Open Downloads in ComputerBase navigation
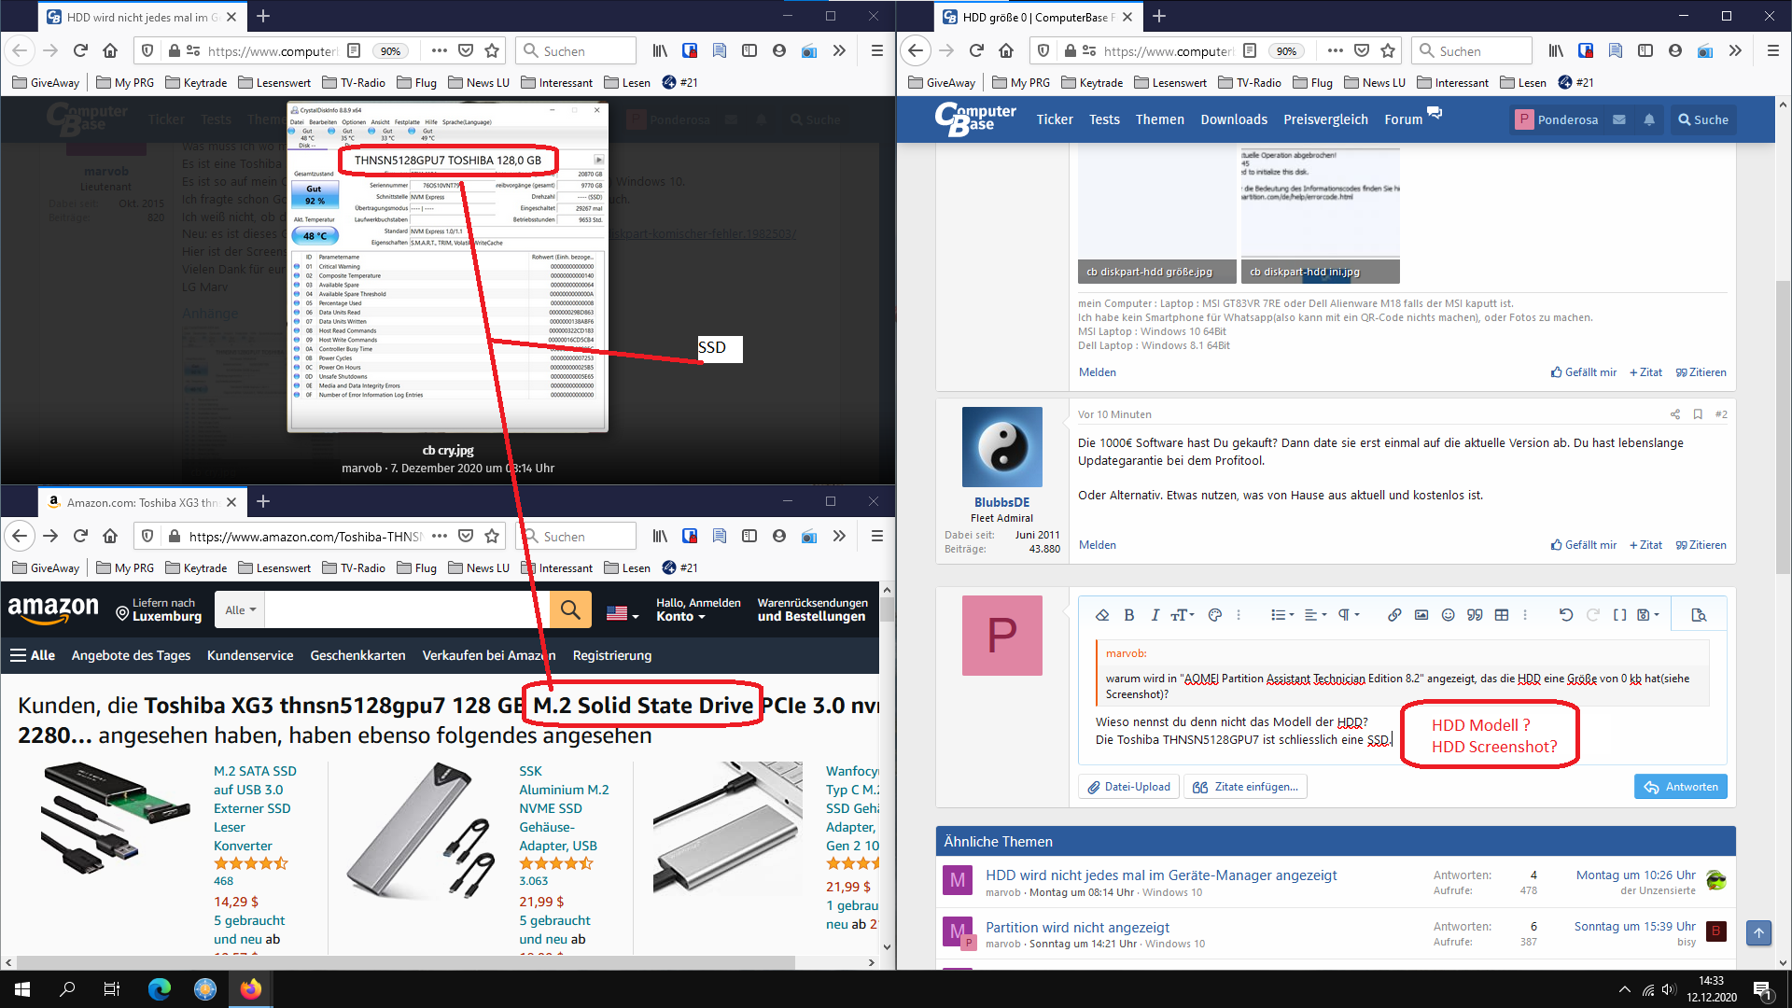The image size is (1792, 1008). (x=1233, y=119)
